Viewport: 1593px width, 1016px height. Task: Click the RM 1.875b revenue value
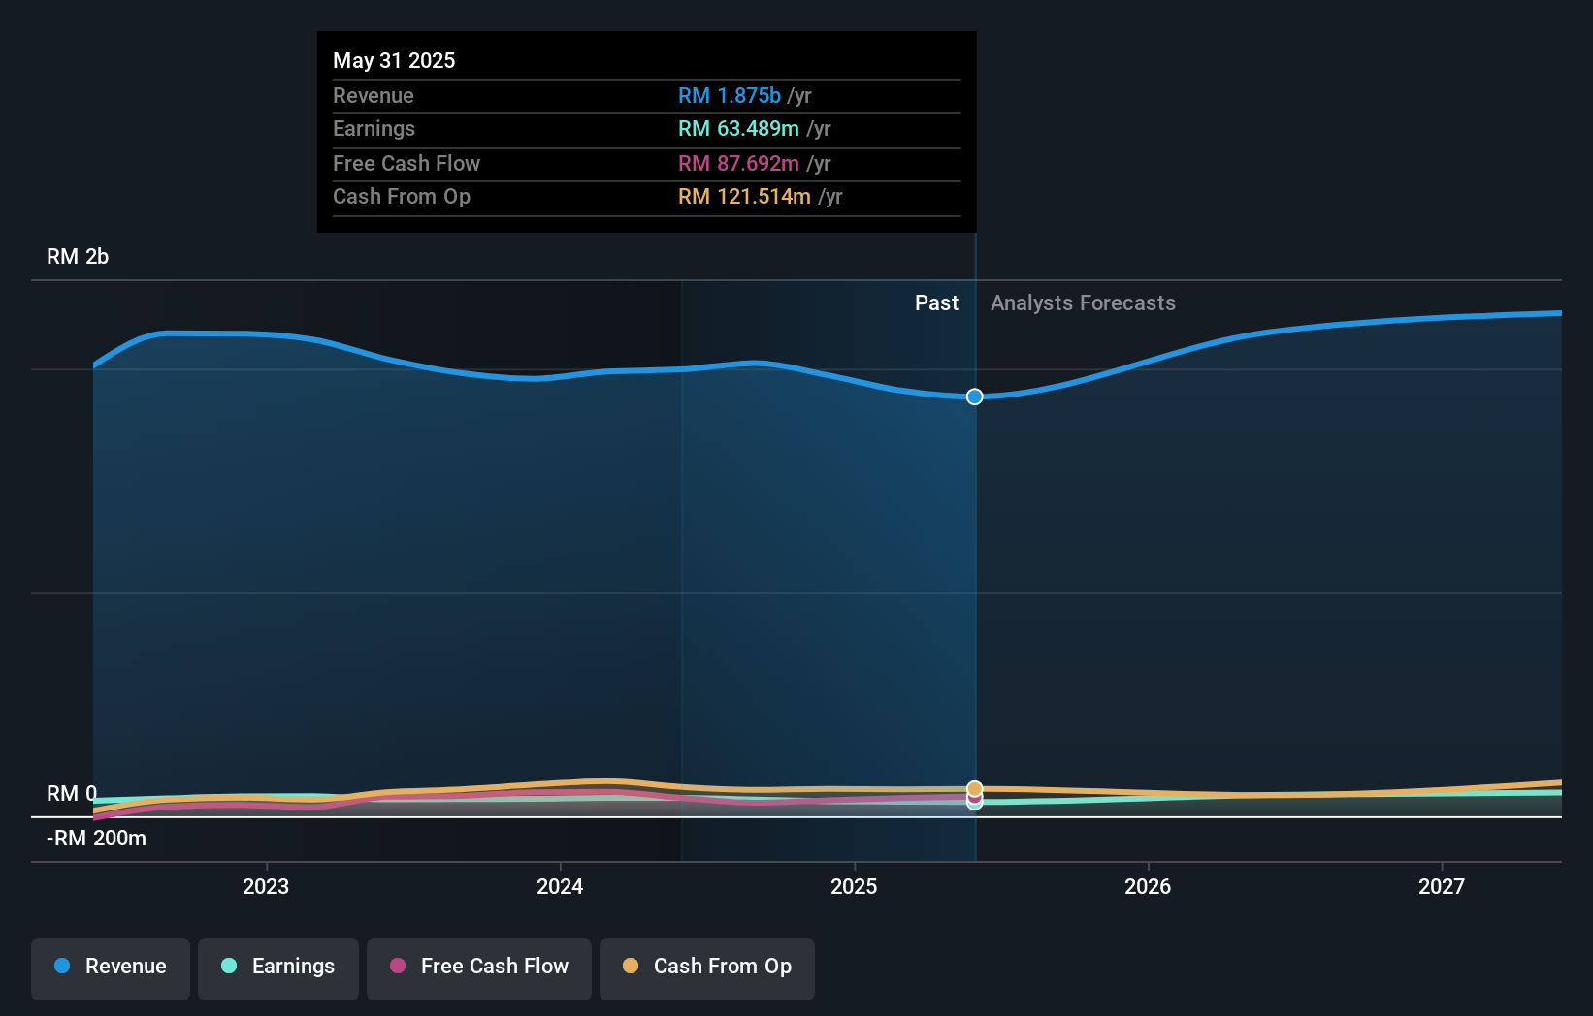point(730,96)
